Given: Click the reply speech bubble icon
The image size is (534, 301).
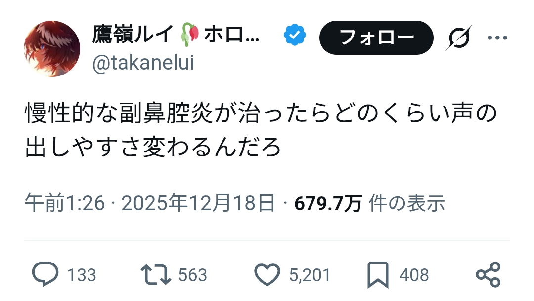Looking at the screenshot, I should (45, 274).
